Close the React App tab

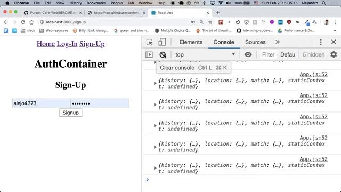208,13
